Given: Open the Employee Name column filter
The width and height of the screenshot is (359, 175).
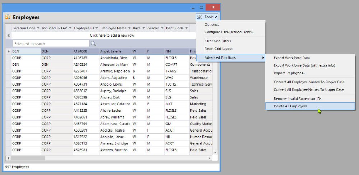Looking at the screenshot, I should coord(129,28).
